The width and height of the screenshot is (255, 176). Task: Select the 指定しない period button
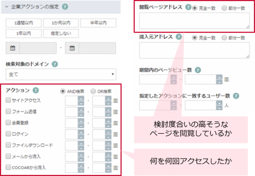(61, 33)
